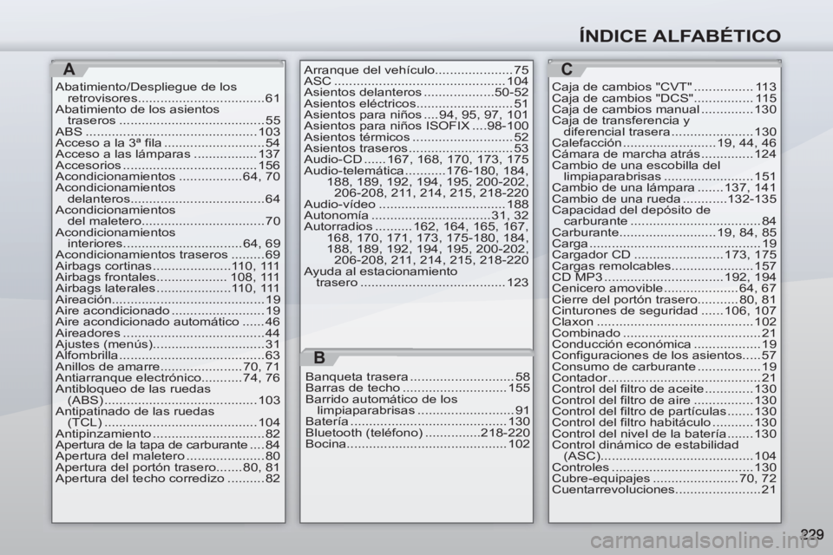Click the 'Batería' entry
Viewport: 833px width, 555px height.
coord(417,421)
